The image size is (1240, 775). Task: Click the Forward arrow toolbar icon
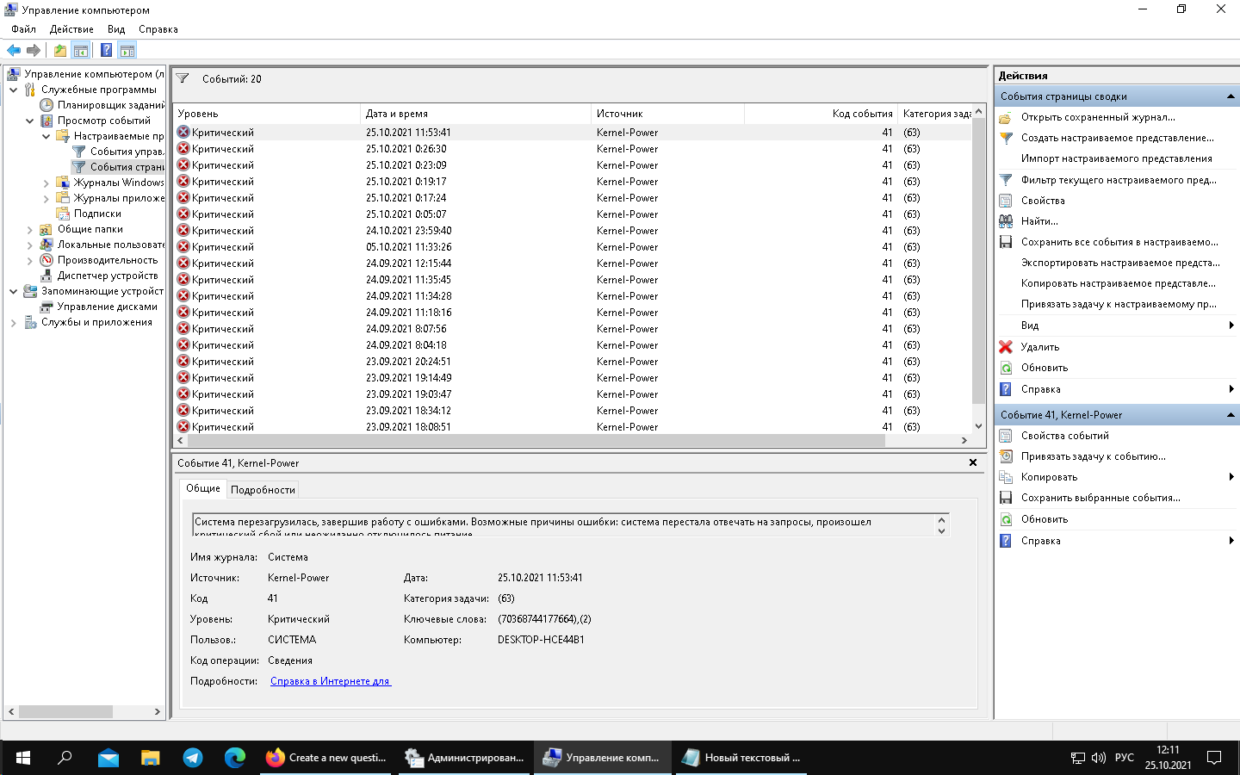tap(34, 51)
